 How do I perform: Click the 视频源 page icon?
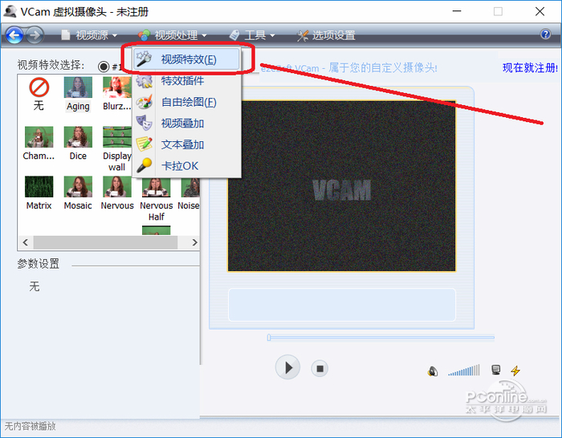66,34
